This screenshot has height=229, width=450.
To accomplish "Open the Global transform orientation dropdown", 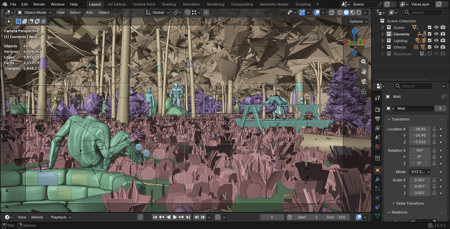I will [157, 12].
